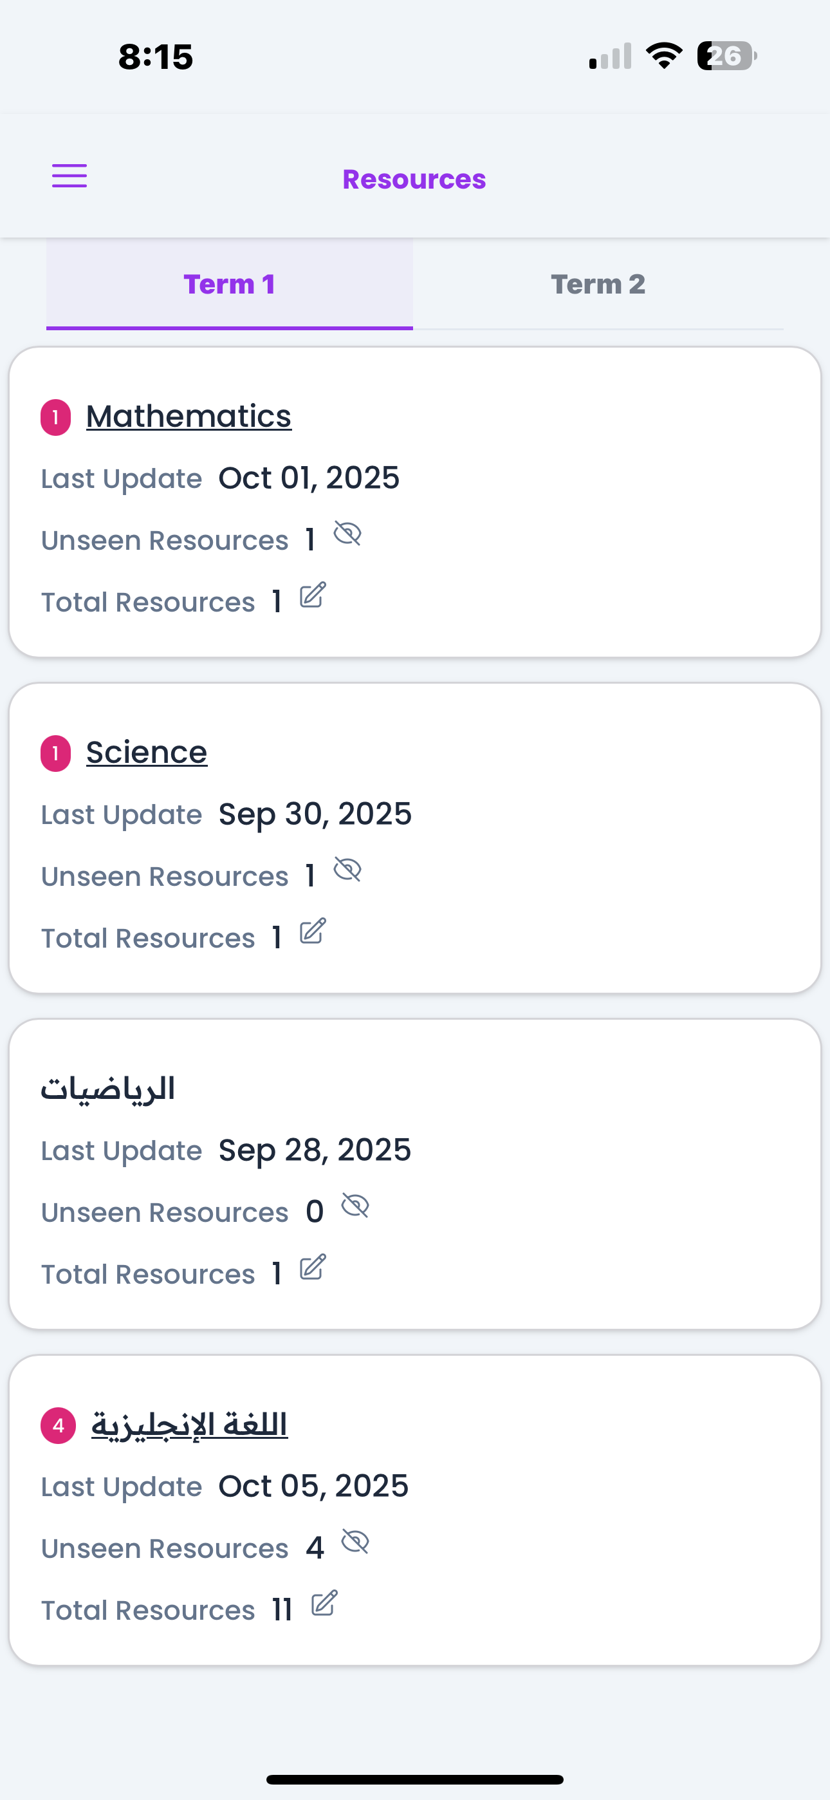Open the اللغة الإنجليزية subject link
Screen dimensions: 830x1800
(189, 1425)
